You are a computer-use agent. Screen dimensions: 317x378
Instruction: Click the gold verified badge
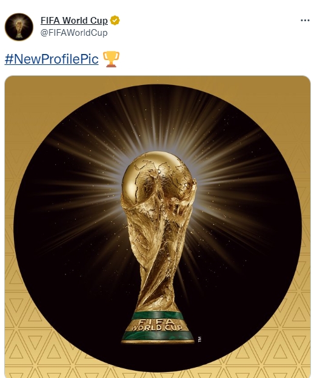[115, 21]
